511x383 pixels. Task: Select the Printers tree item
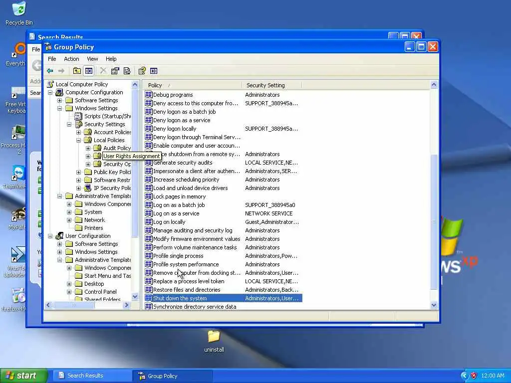(x=93, y=228)
